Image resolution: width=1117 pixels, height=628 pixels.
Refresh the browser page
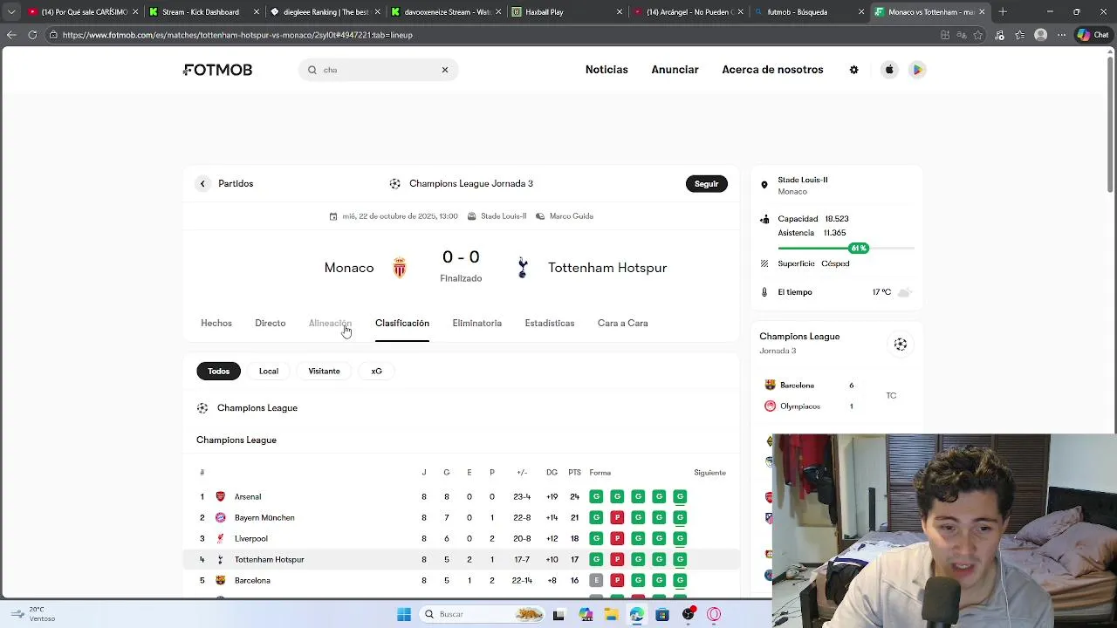[32, 35]
